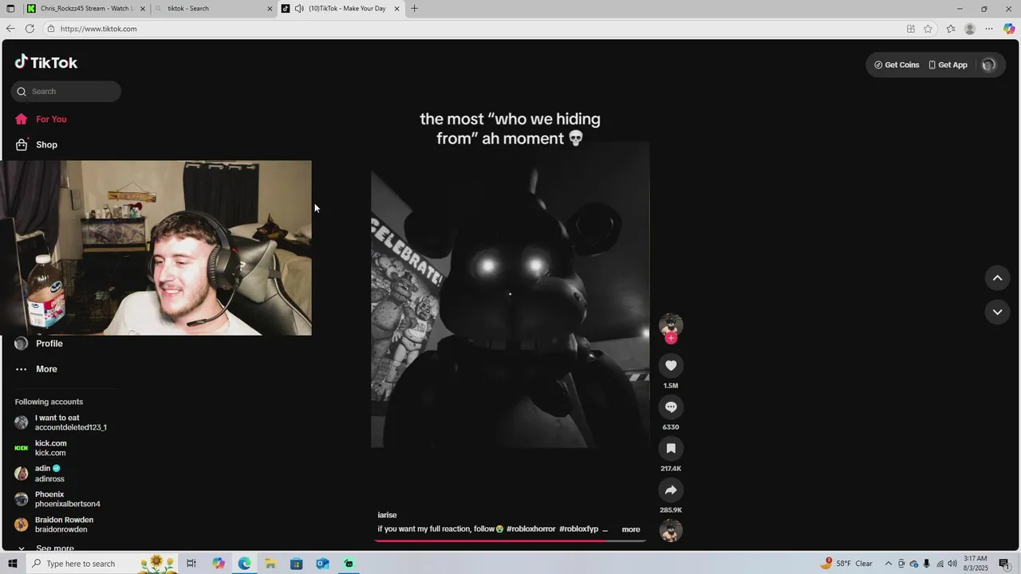
Task: Open Edge Settings and more menu
Action: click(x=989, y=29)
